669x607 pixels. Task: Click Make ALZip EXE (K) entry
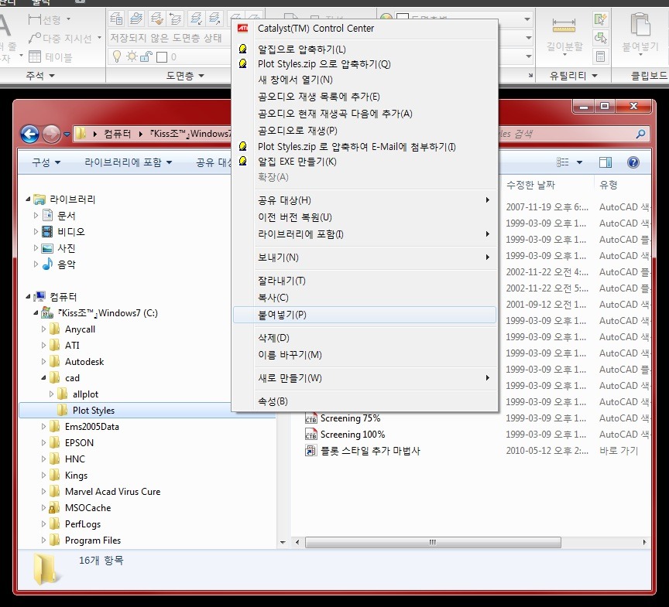pyautogui.click(x=297, y=162)
